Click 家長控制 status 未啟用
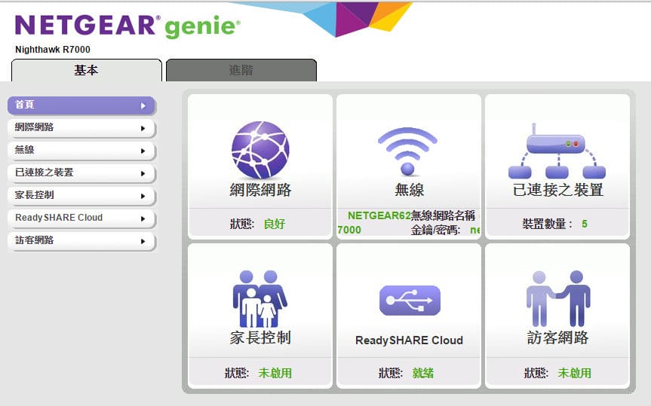 275,373
